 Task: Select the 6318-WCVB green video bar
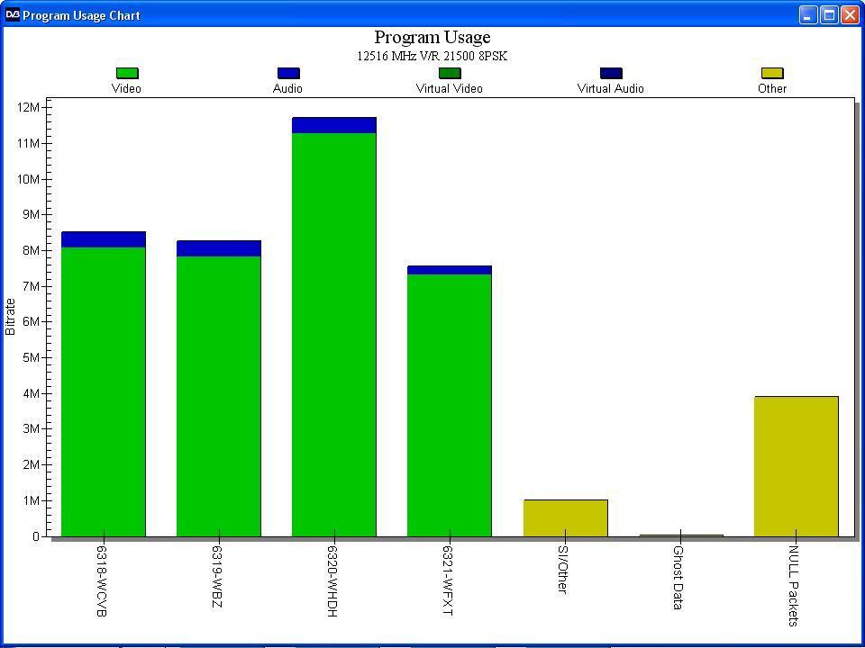[103, 391]
